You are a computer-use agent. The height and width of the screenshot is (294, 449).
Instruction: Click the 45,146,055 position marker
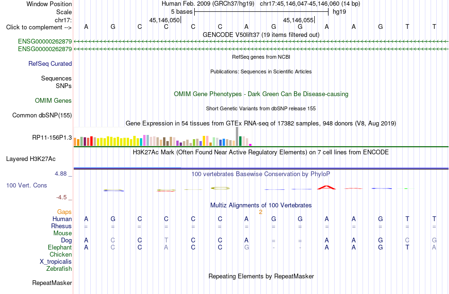click(x=298, y=20)
